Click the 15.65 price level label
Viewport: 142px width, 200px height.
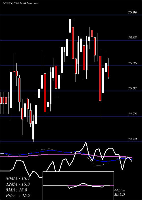tap(132, 38)
